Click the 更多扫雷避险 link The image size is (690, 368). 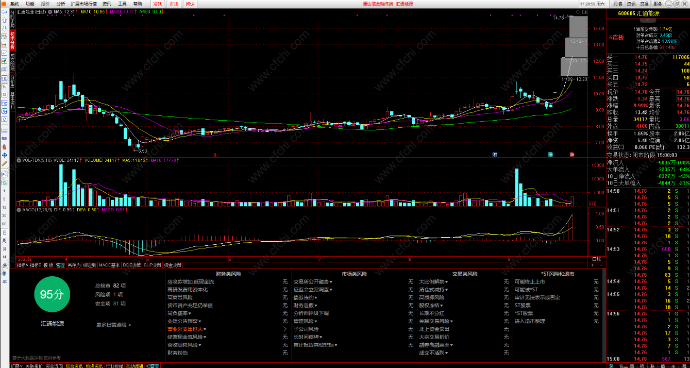click(113, 325)
